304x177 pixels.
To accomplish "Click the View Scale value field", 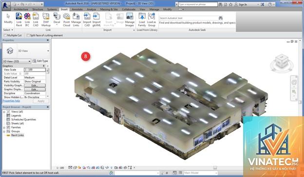I will 35,70.
